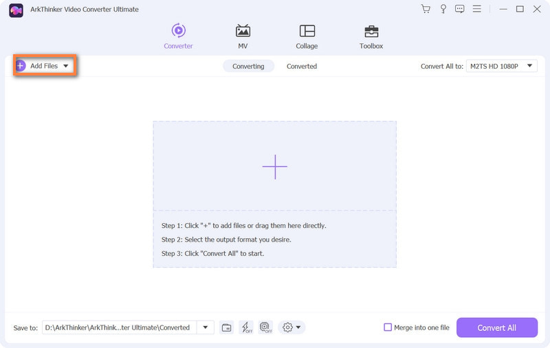550x348 pixels.
Task: Click the register key icon
Action: click(443, 9)
